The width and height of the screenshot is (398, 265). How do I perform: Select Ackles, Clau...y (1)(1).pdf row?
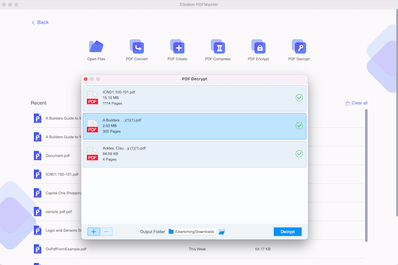(194, 154)
